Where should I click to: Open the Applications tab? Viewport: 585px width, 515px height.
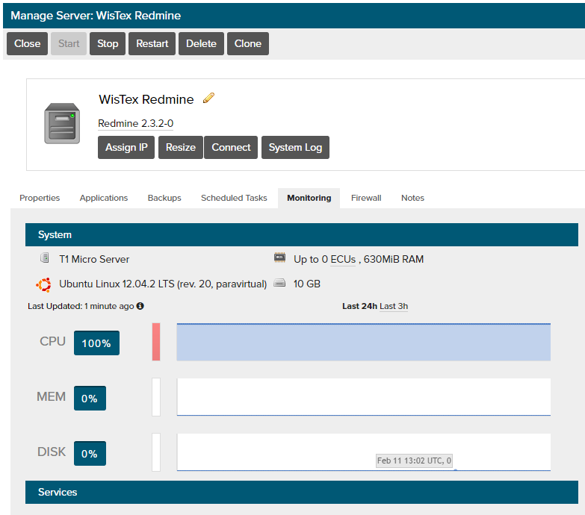click(104, 198)
